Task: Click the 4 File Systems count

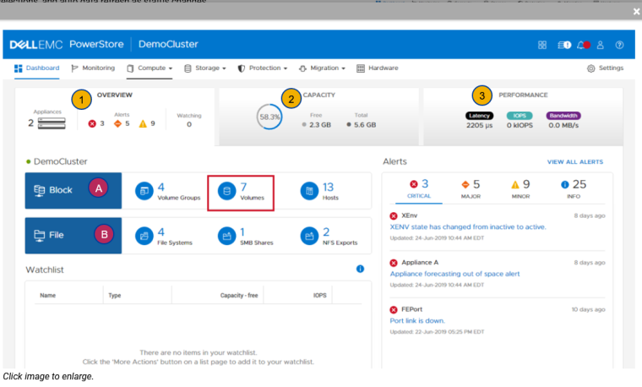Action: [x=160, y=232]
